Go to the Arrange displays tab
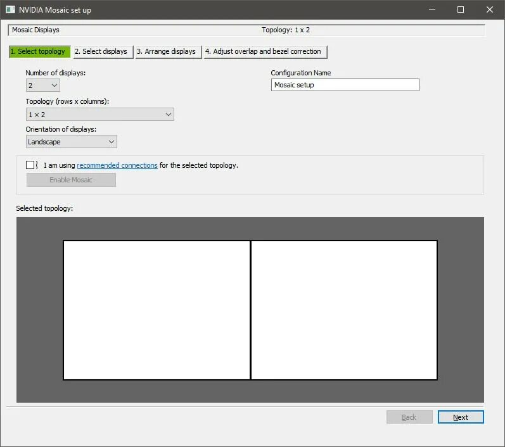Screen dimensions: 505x447 pos(169,51)
